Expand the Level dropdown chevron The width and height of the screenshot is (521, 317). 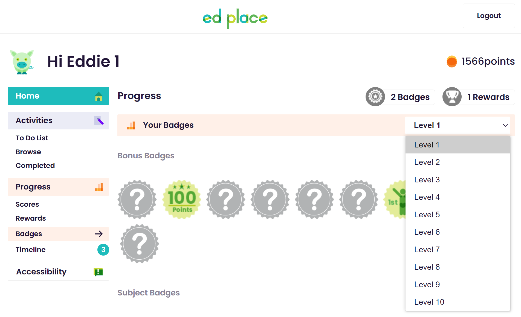[x=505, y=125]
